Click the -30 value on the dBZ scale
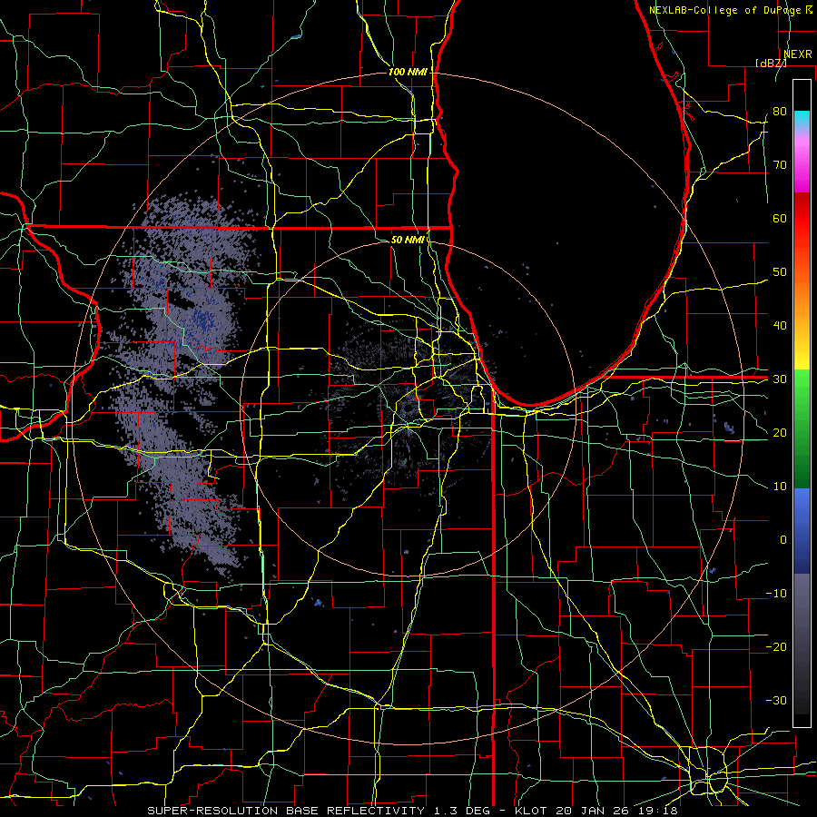The image size is (817, 817). [776, 700]
